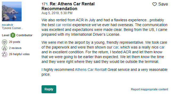
Task: Click the green Reply button
Action: (49, 89)
